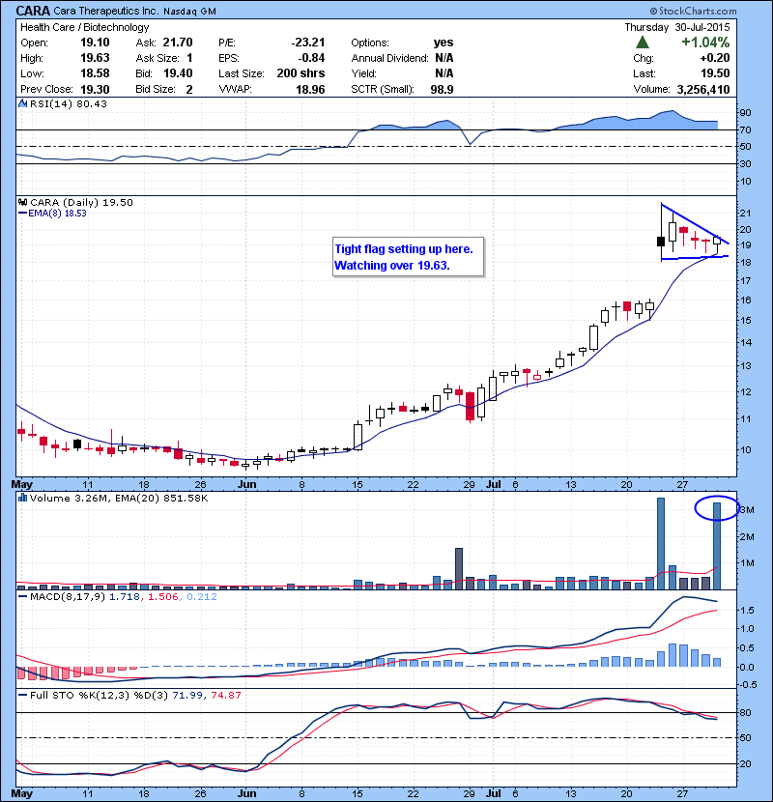Click the tall dark volume bar near Jun 29

click(459, 569)
